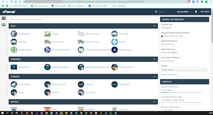Open Firefox from the taskbar

[x=27, y=113]
